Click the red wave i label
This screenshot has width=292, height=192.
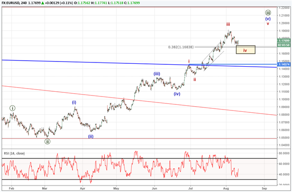pyautogui.click(x=189, y=62)
